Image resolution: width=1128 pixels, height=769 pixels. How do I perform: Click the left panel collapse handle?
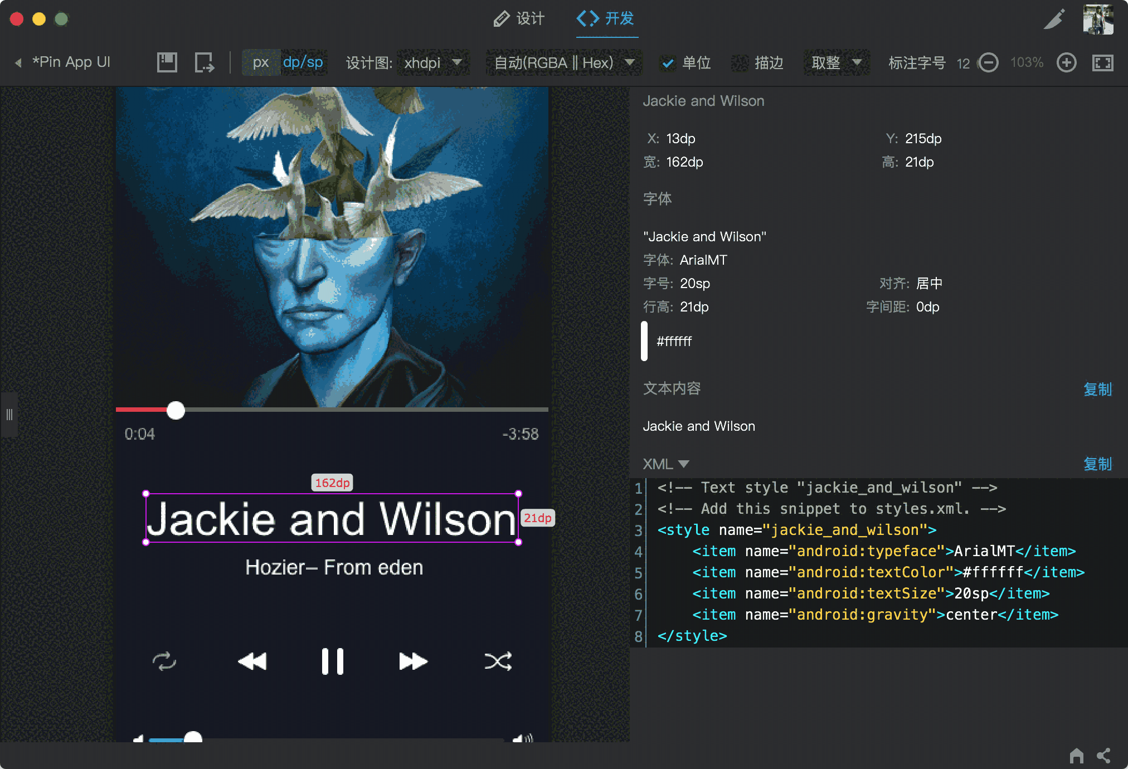[x=9, y=415]
